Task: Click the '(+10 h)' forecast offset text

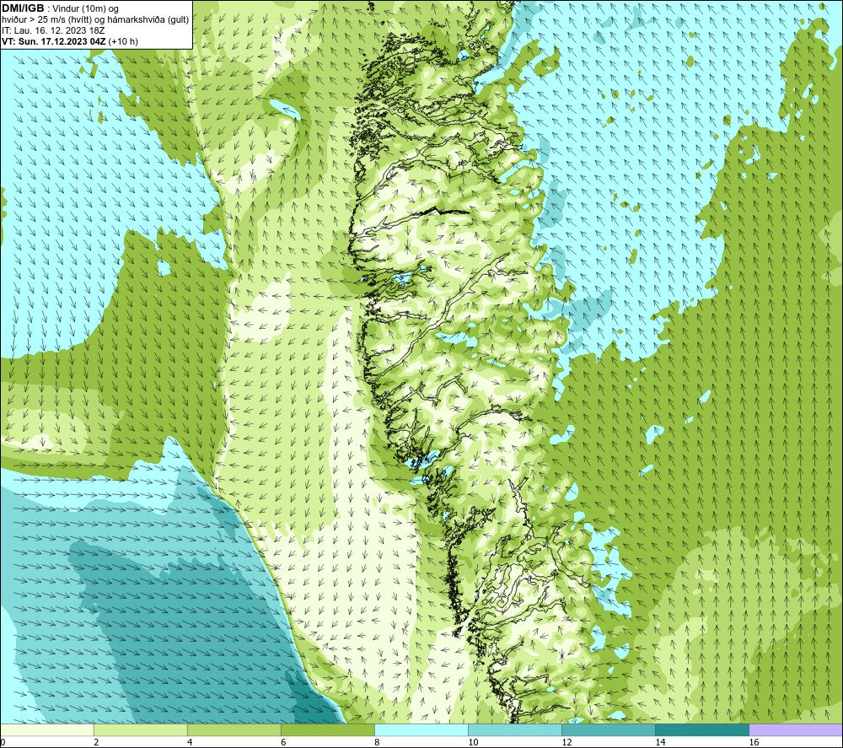Action: tap(123, 41)
